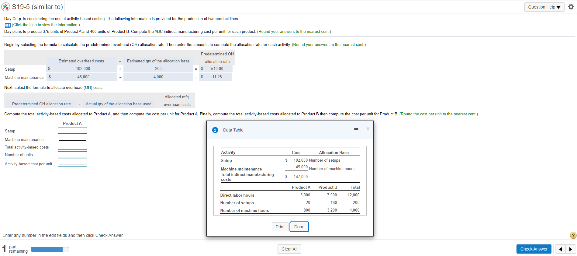Click the blue info icon in Data Table
Image resolution: width=577 pixels, height=256 pixels.
point(215,130)
